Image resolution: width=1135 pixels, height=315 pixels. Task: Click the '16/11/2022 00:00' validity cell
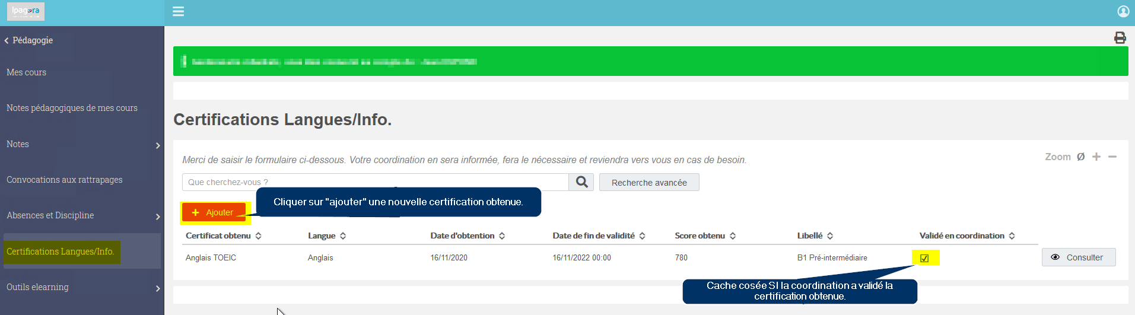pyautogui.click(x=582, y=257)
